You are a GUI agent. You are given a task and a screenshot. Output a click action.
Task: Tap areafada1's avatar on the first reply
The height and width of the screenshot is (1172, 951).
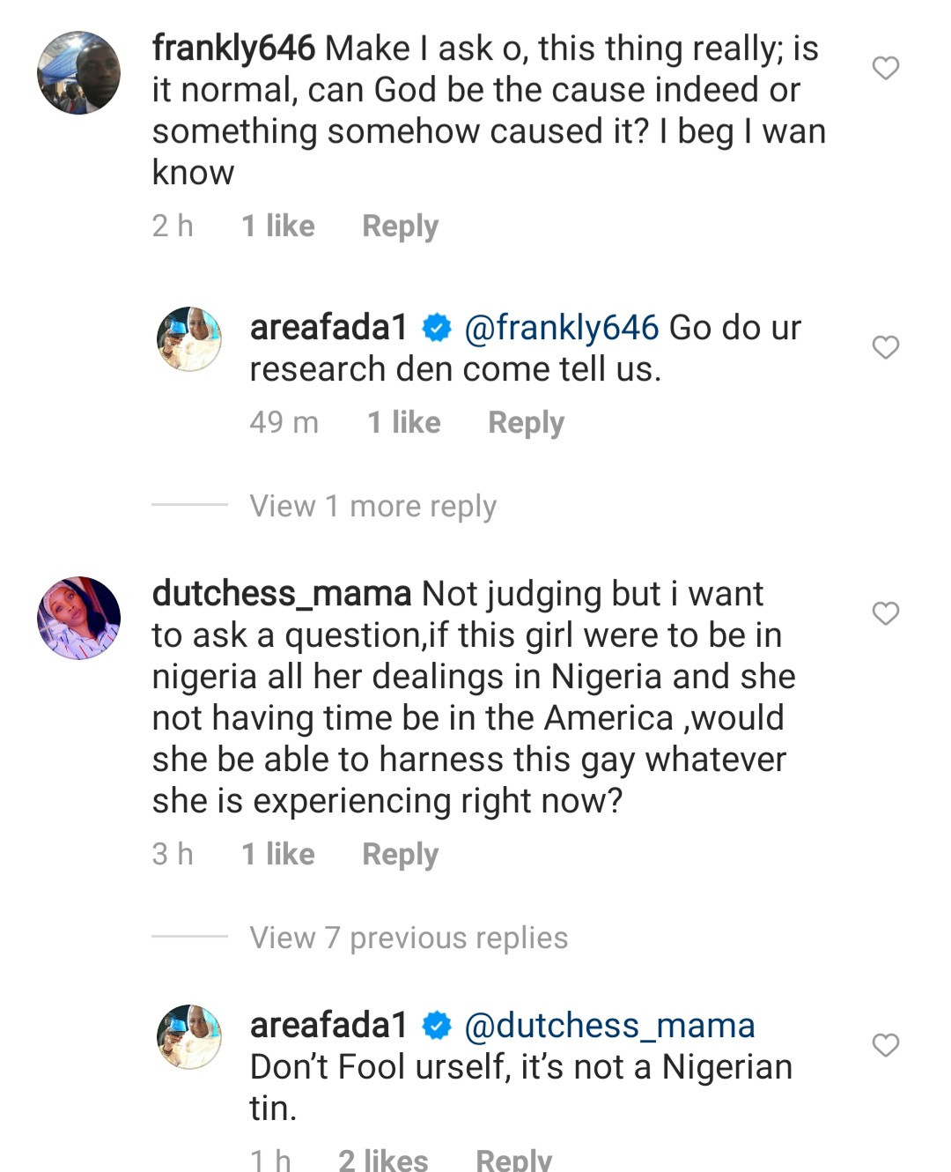click(189, 339)
